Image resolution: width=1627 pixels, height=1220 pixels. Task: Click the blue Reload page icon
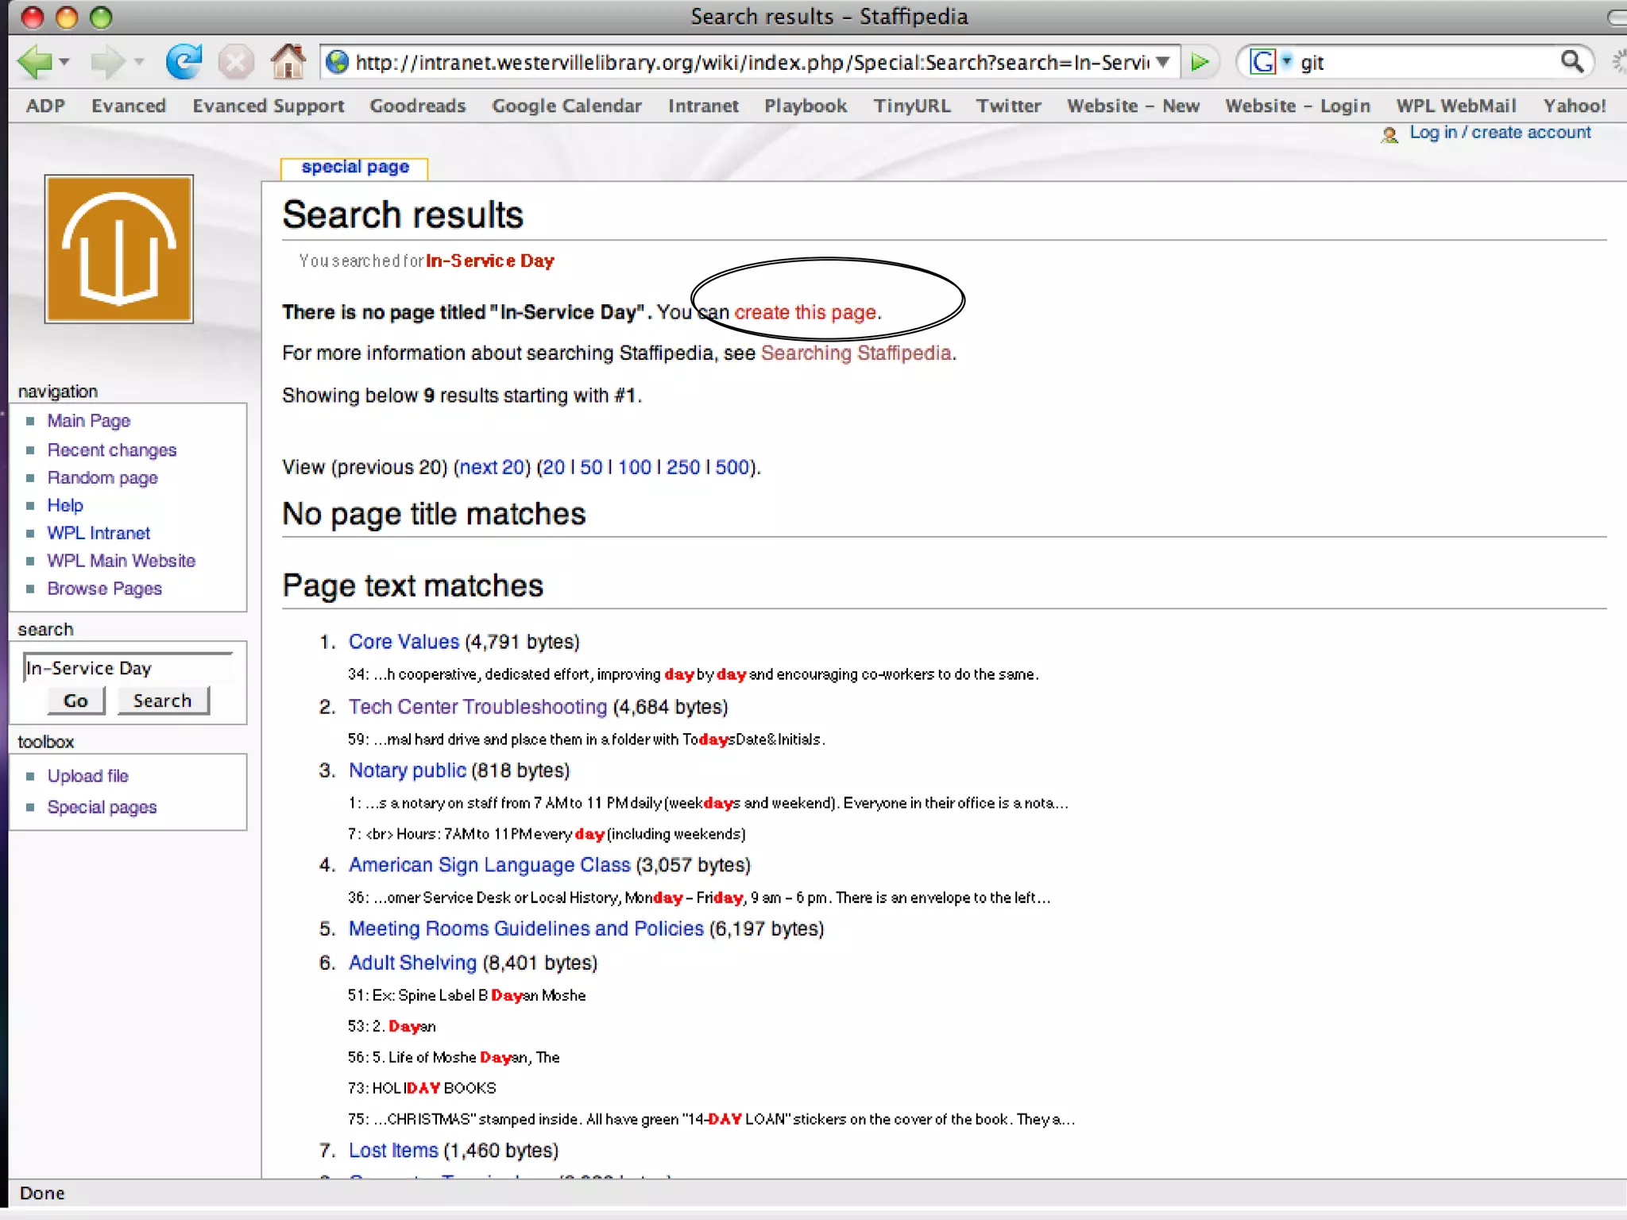point(184,62)
